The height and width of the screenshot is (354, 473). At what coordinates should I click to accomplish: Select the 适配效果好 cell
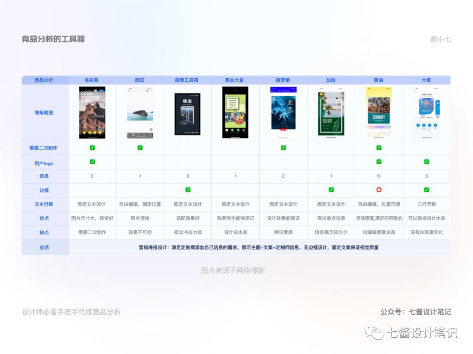coord(188,218)
